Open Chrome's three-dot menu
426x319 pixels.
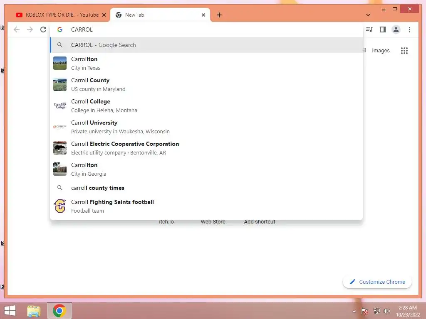409,29
